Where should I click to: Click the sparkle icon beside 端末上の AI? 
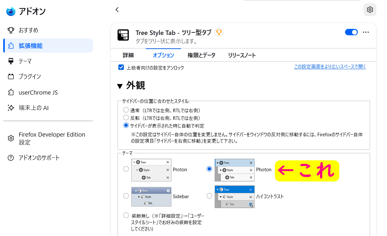tap(11, 108)
